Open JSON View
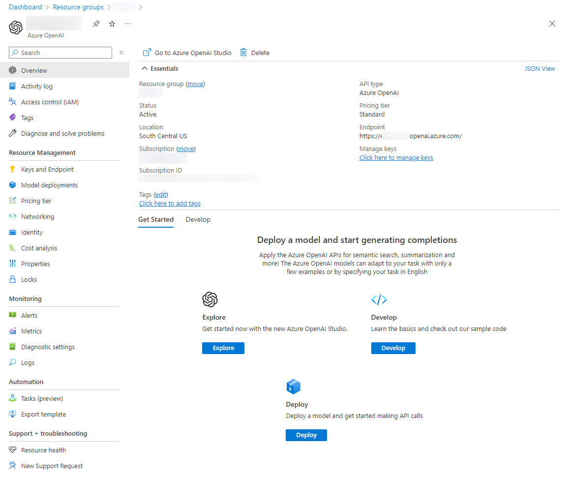The height and width of the screenshot is (478, 566). coord(539,68)
